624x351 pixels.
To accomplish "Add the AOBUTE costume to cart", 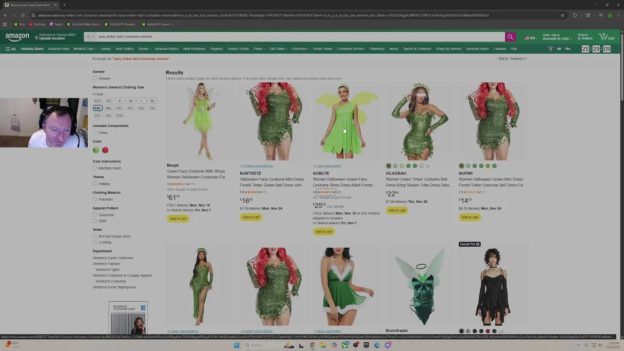I will (x=324, y=232).
